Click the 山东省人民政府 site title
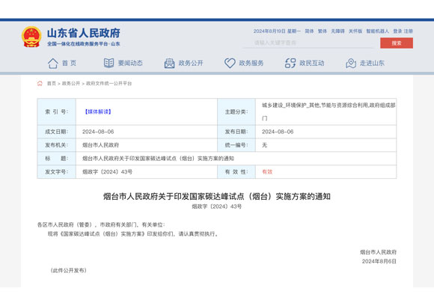 point(84,33)
